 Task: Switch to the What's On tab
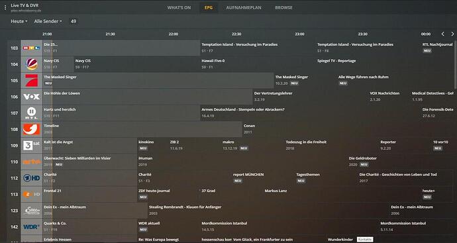[x=179, y=7]
